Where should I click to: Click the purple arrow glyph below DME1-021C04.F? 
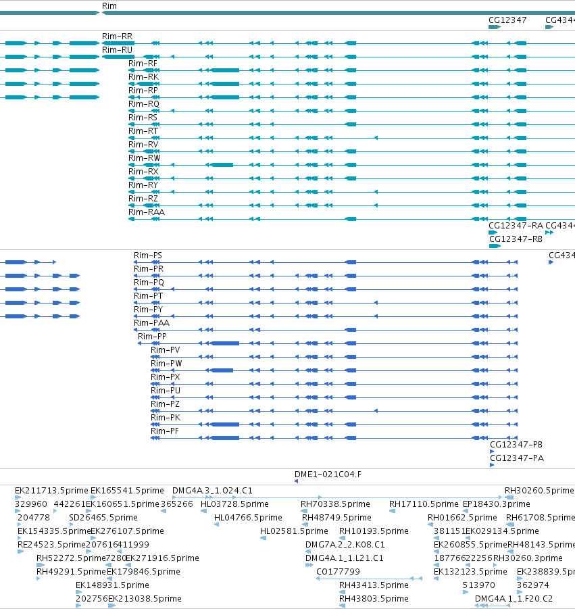pyautogui.click(x=296, y=481)
